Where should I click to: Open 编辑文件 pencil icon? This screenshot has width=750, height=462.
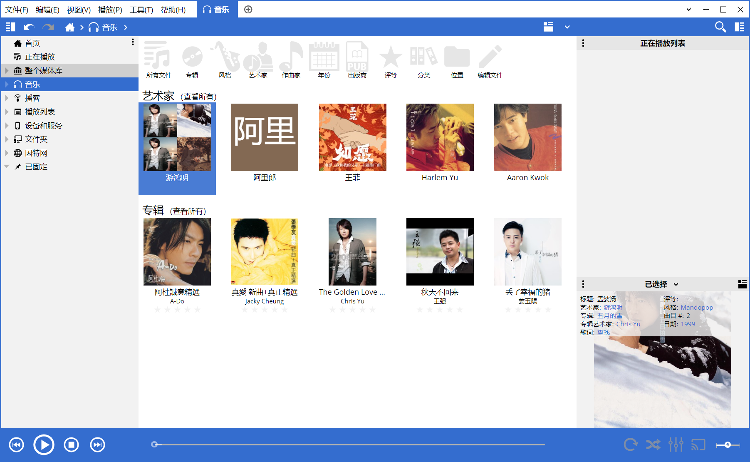pos(490,60)
